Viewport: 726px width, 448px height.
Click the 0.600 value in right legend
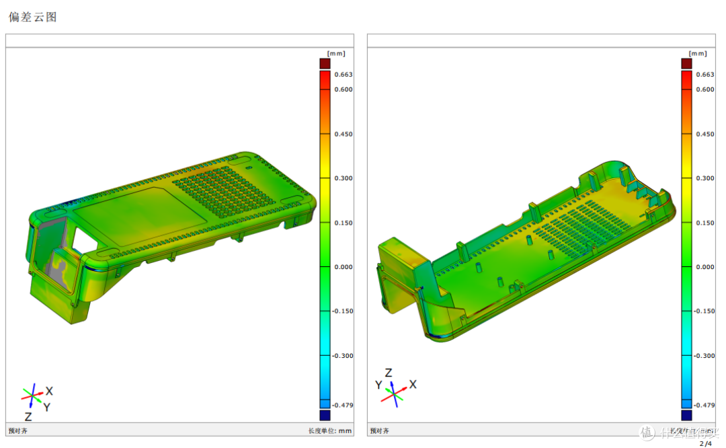704,89
